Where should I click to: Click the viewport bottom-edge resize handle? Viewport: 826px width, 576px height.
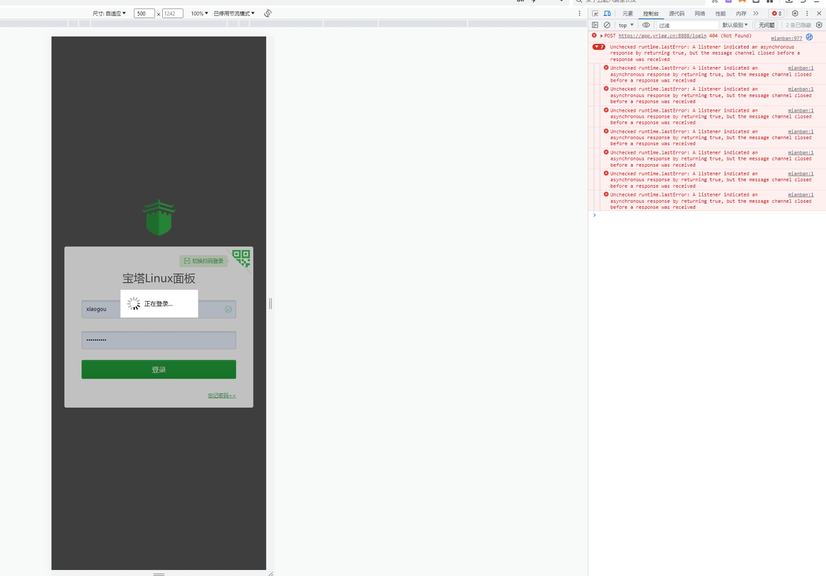[159, 573]
